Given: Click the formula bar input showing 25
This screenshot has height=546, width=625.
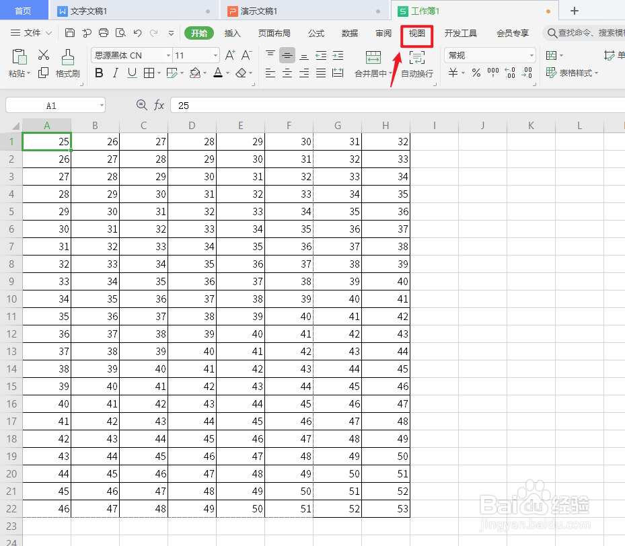Looking at the screenshot, I should click(398, 106).
